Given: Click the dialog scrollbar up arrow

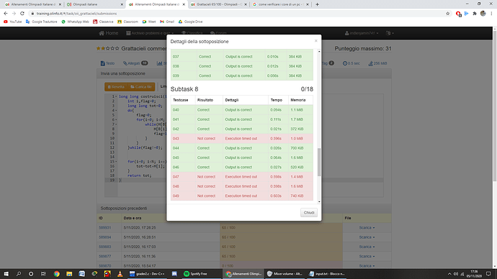Looking at the screenshot, I should coord(319,51).
